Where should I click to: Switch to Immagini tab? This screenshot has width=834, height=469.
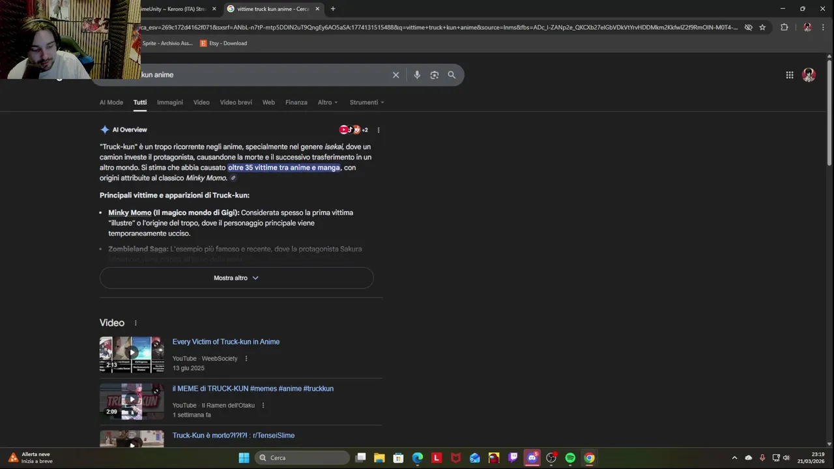(x=170, y=102)
